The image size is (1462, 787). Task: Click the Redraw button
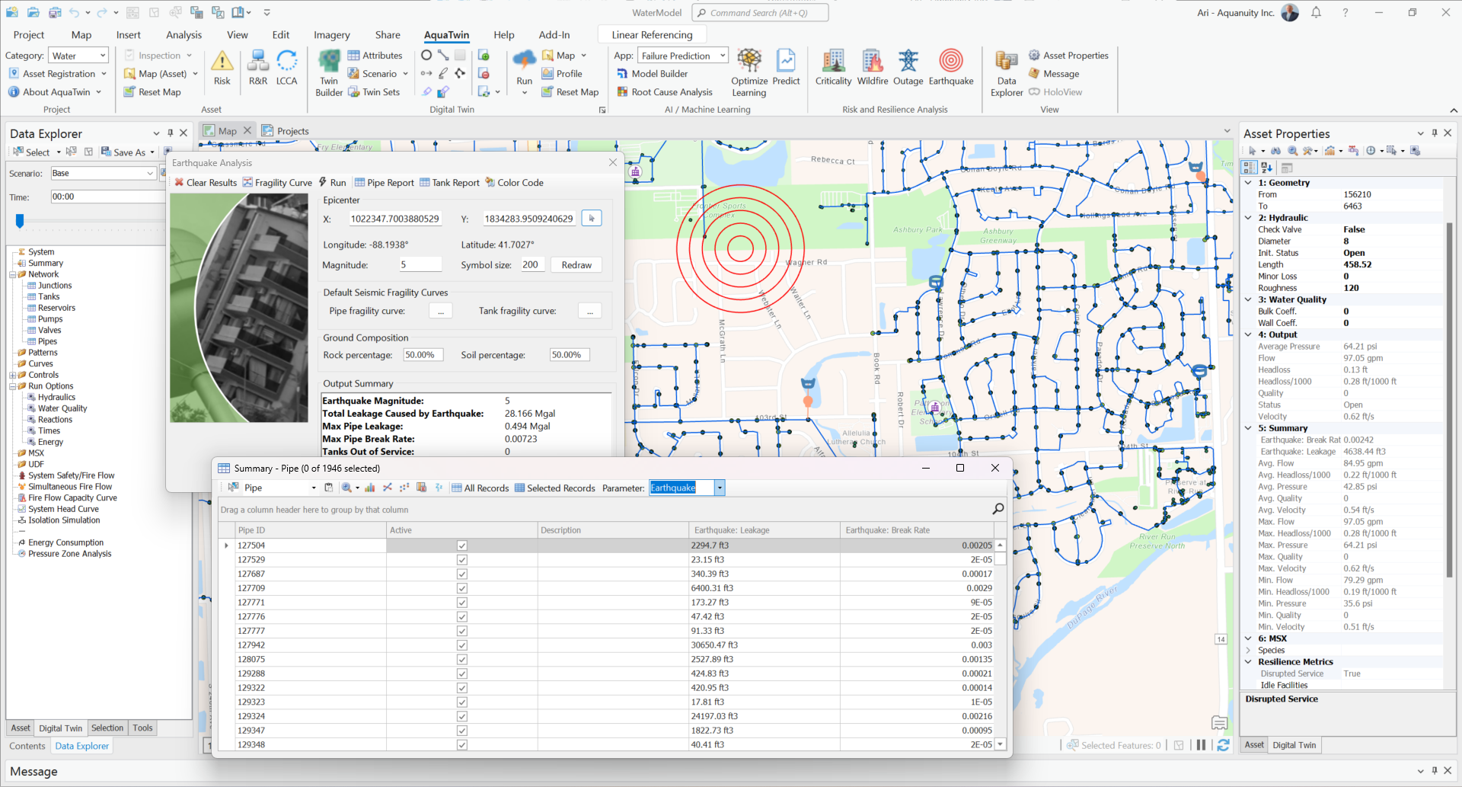(x=576, y=265)
